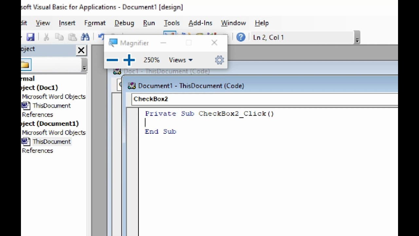Open Find with the binoculars icon

point(85,37)
